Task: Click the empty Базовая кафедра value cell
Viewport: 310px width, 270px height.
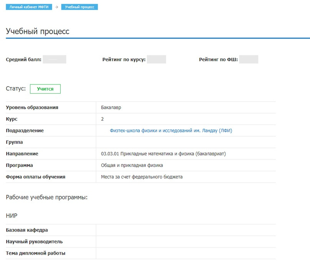Action: [186, 230]
